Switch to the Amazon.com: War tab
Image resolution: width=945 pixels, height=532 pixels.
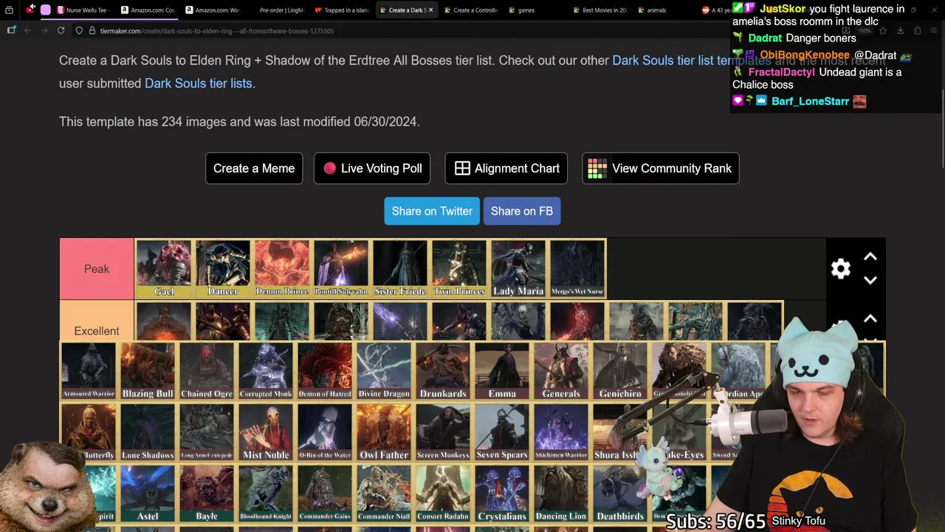pos(213,10)
